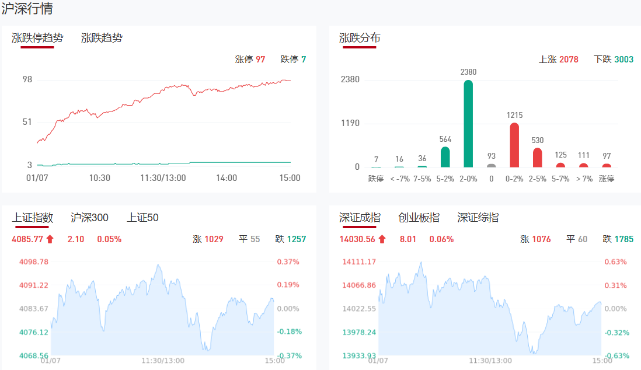This screenshot has width=641, height=370.
Task: Select the 涨跌停趋势 tab
Action: 37,38
